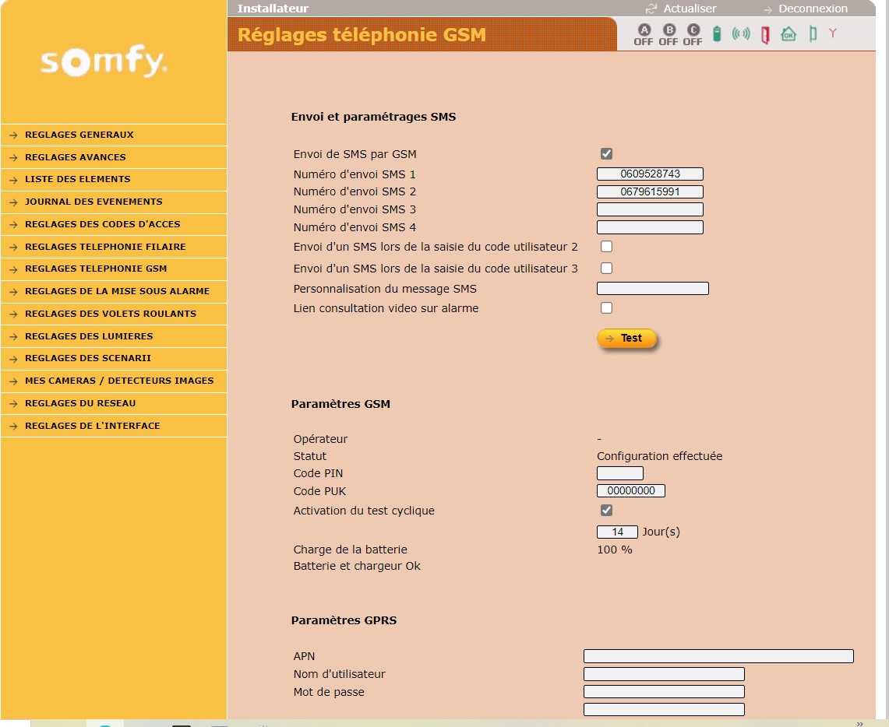
Task: Click the radio signal waves icon
Action: (x=741, y=34)
